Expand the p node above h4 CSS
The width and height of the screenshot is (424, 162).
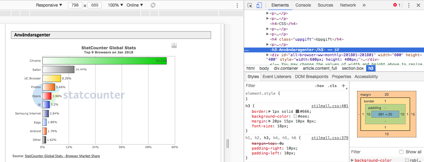267,18
